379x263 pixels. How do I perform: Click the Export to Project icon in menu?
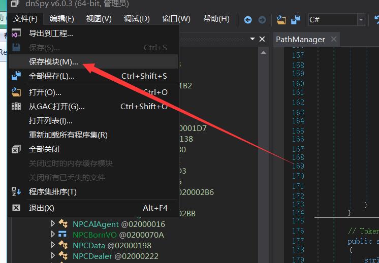click(16, 34)
